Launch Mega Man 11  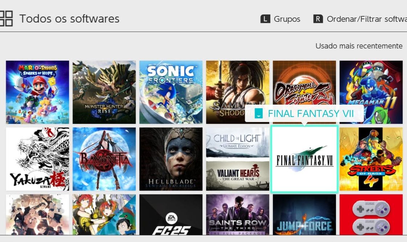371,92
